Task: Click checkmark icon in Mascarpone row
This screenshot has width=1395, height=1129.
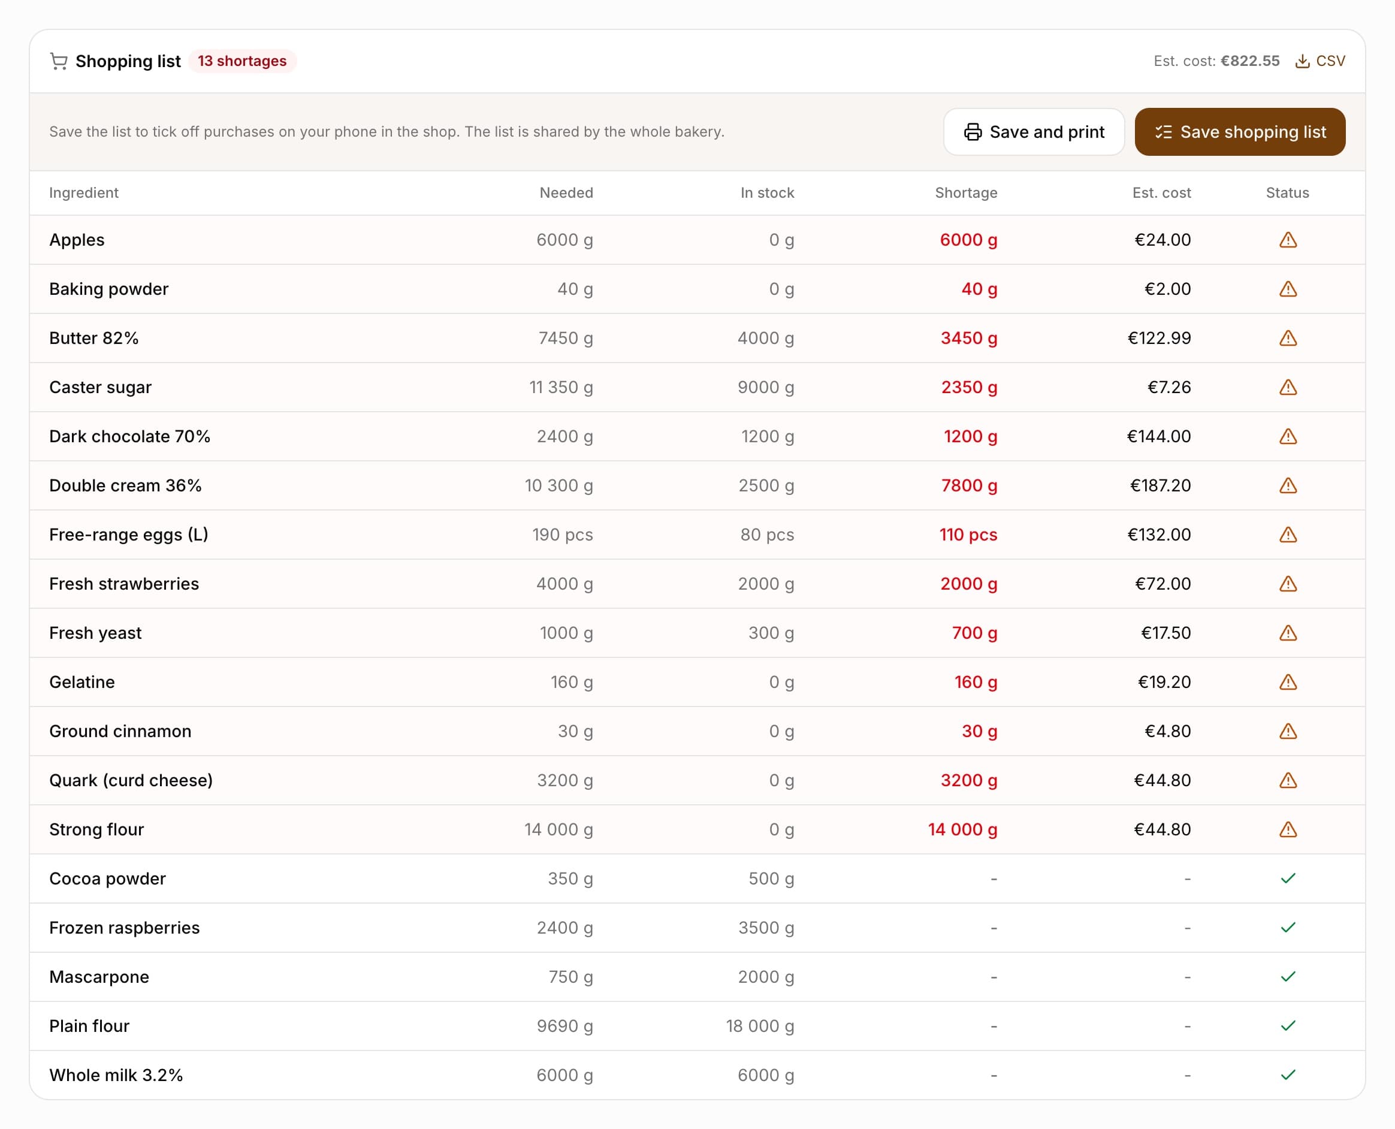Action: point(1288,977)
